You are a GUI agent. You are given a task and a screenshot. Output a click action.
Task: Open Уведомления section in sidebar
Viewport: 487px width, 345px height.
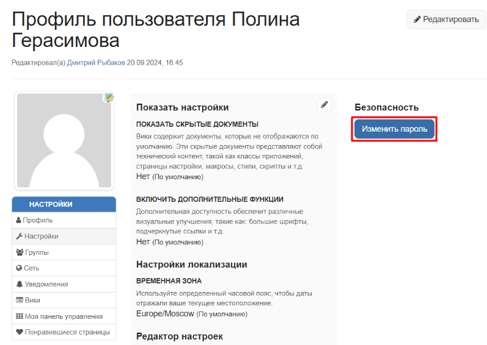pos(64,284)
